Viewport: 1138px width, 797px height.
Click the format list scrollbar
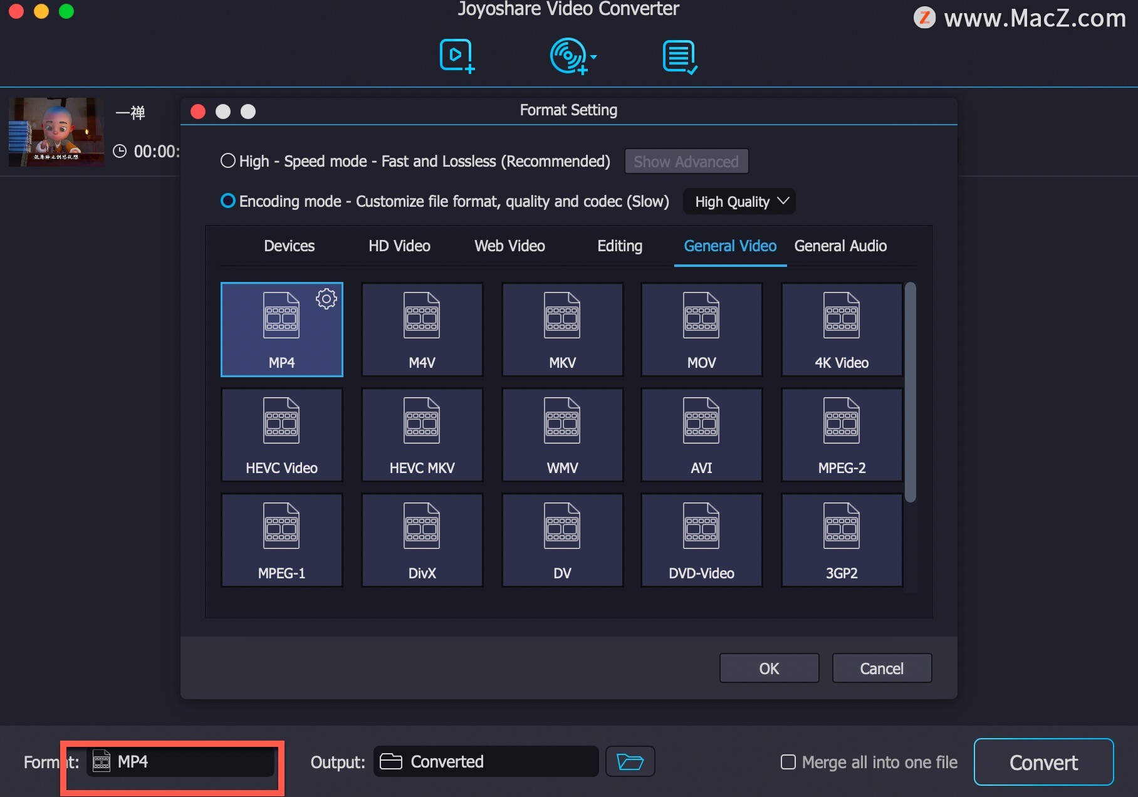click(911, 392)
